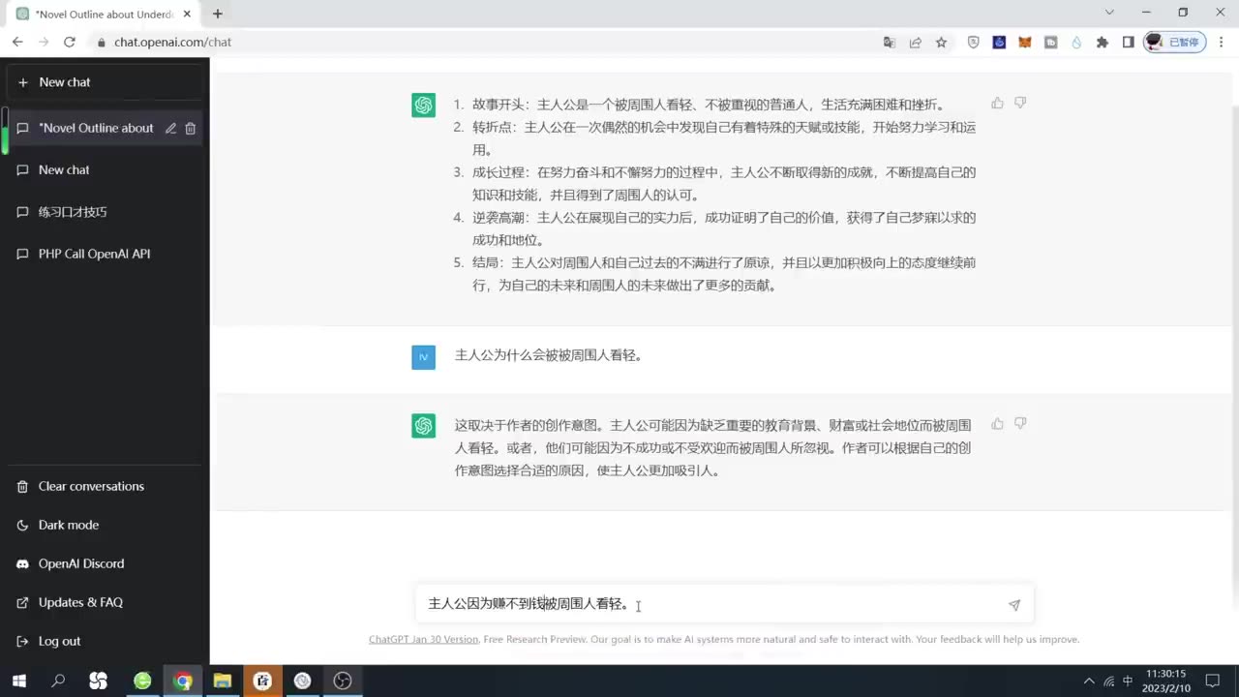Open a new browser tab
This screenshot has height=697, width=1239.
point(218,14)
